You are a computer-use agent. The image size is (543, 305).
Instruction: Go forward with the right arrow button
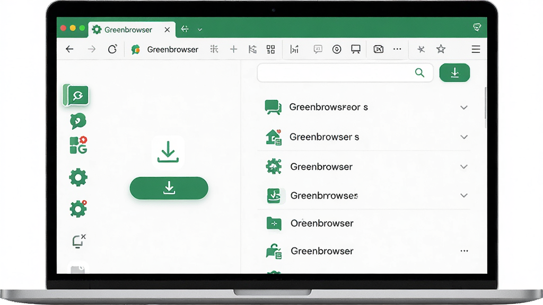92,49
